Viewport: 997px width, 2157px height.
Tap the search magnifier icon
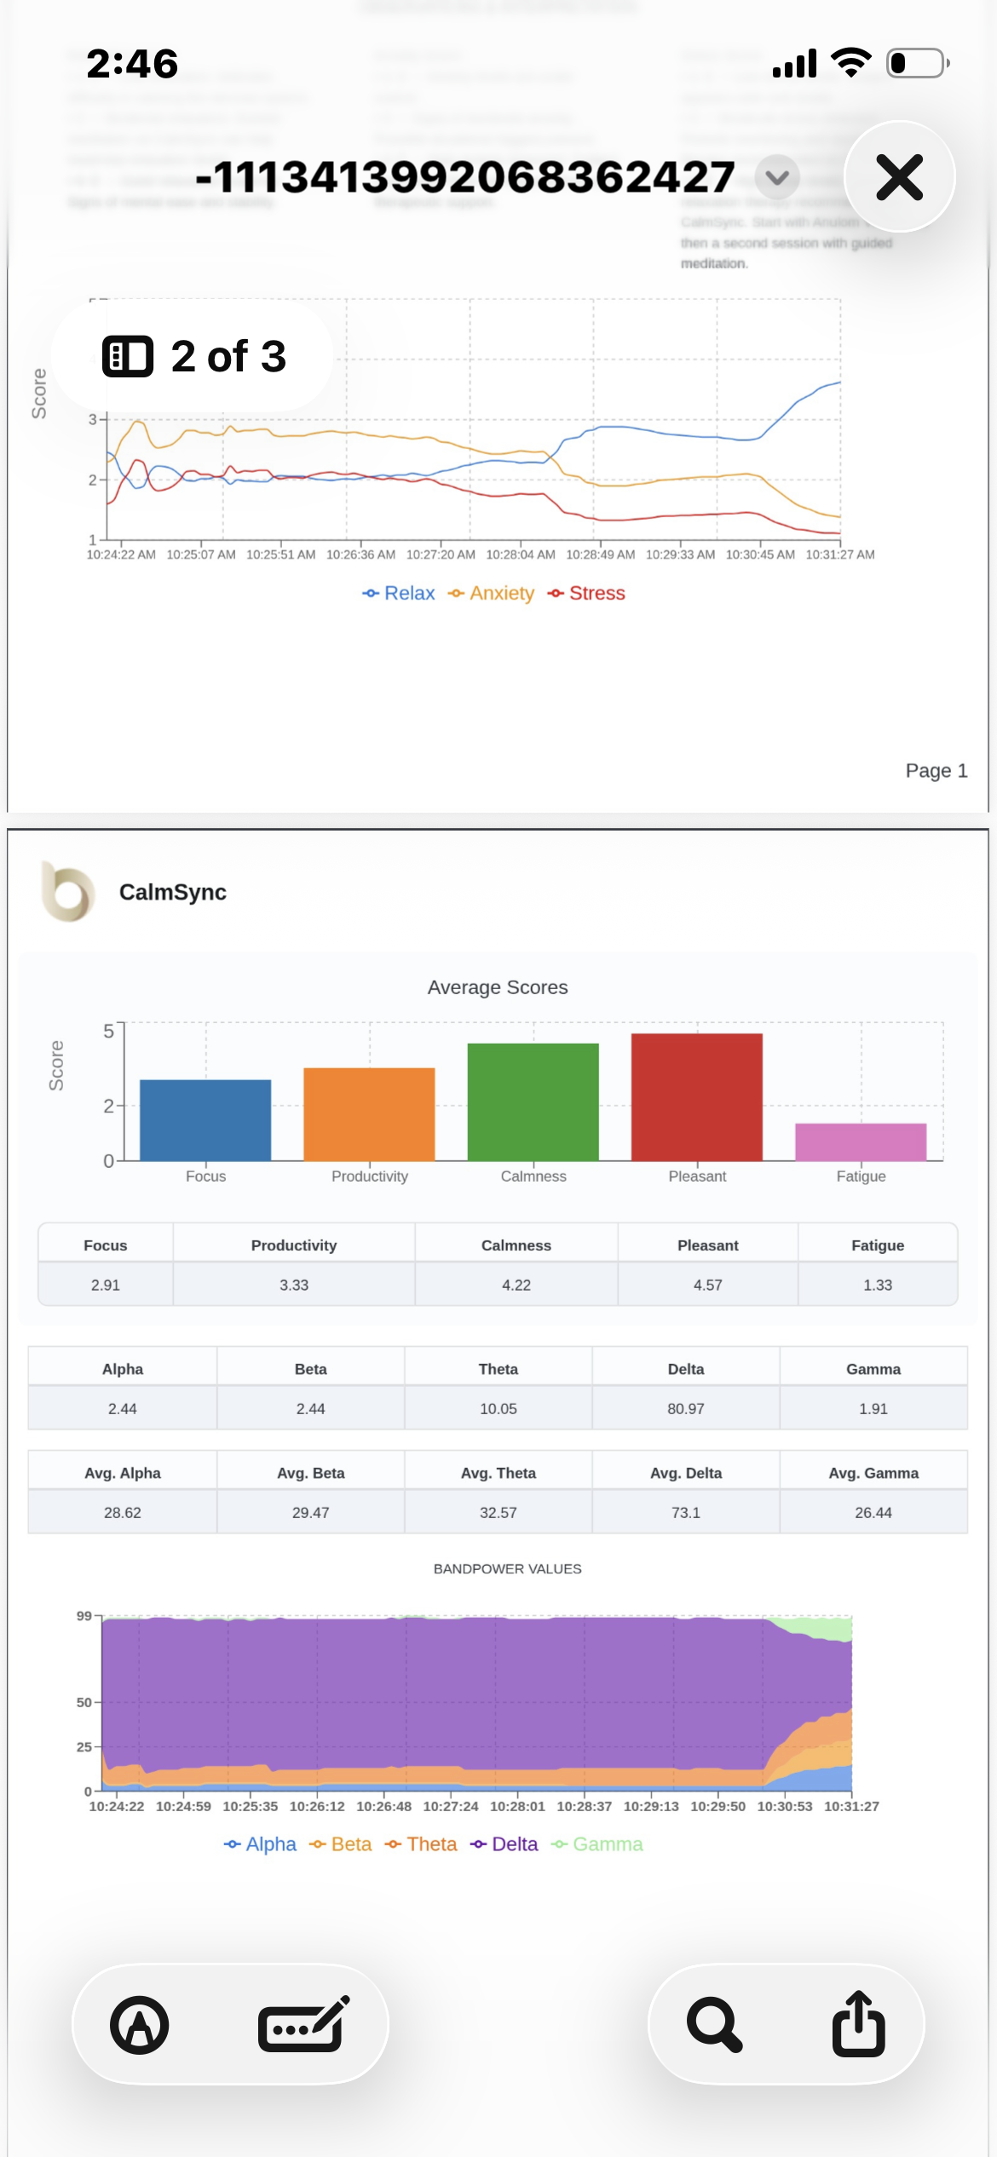(x=714, y=2025)
